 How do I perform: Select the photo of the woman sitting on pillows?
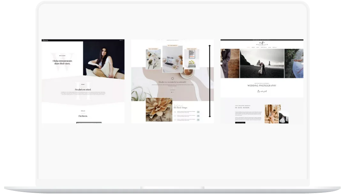tap(103, 60)
